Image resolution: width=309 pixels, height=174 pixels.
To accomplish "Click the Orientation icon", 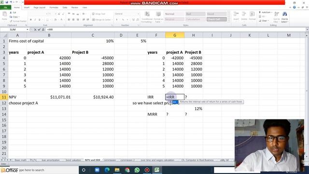I will (x=84, y=14).
